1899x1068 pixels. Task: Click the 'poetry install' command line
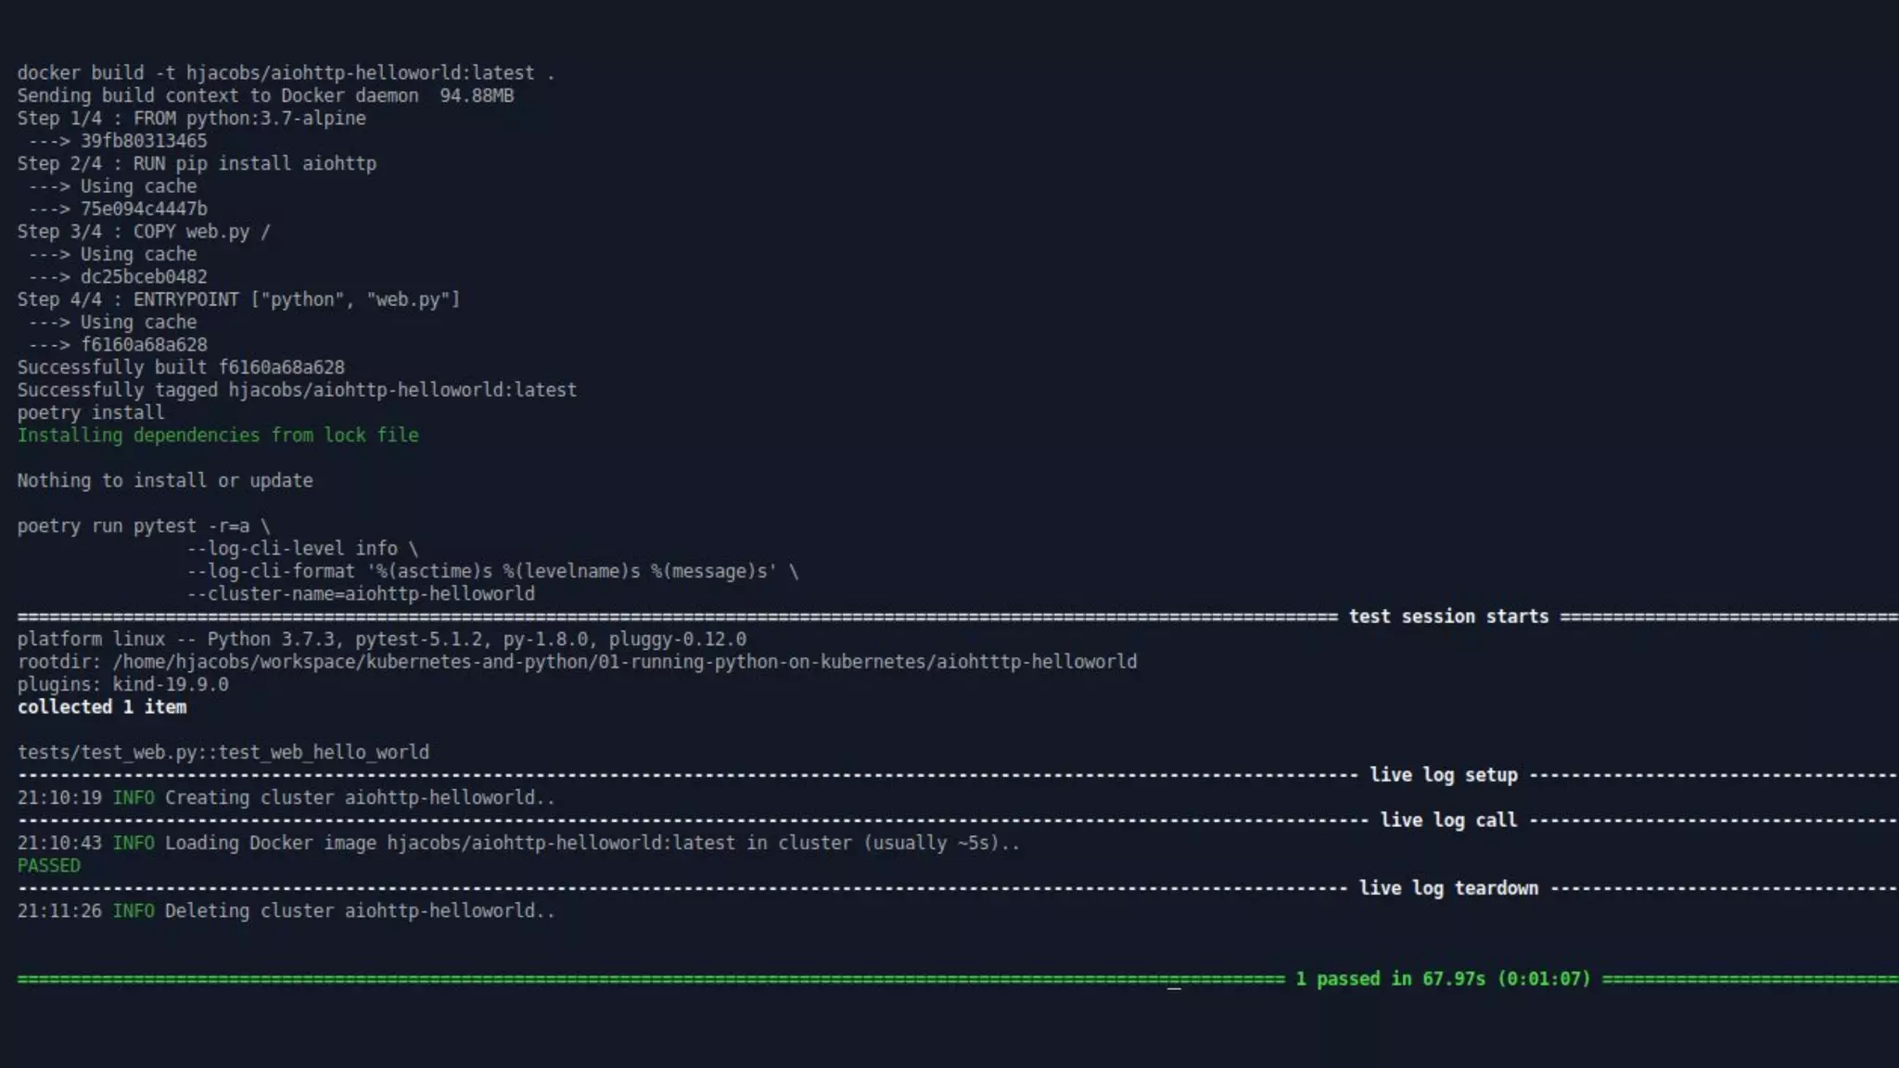pyautogui.click(x=91, y=413)
